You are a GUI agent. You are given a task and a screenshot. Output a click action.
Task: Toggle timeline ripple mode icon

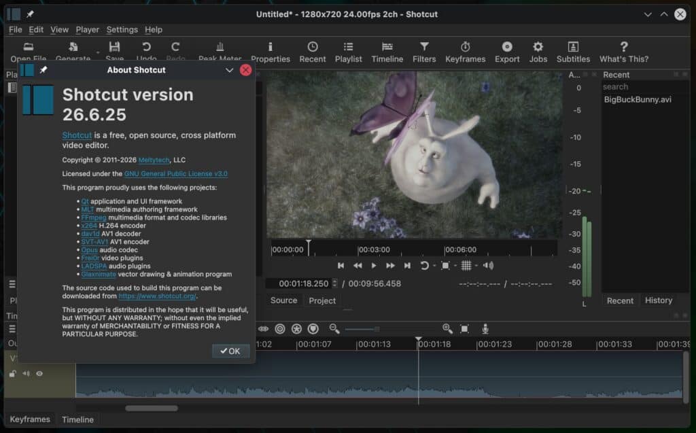click(263, 328)
